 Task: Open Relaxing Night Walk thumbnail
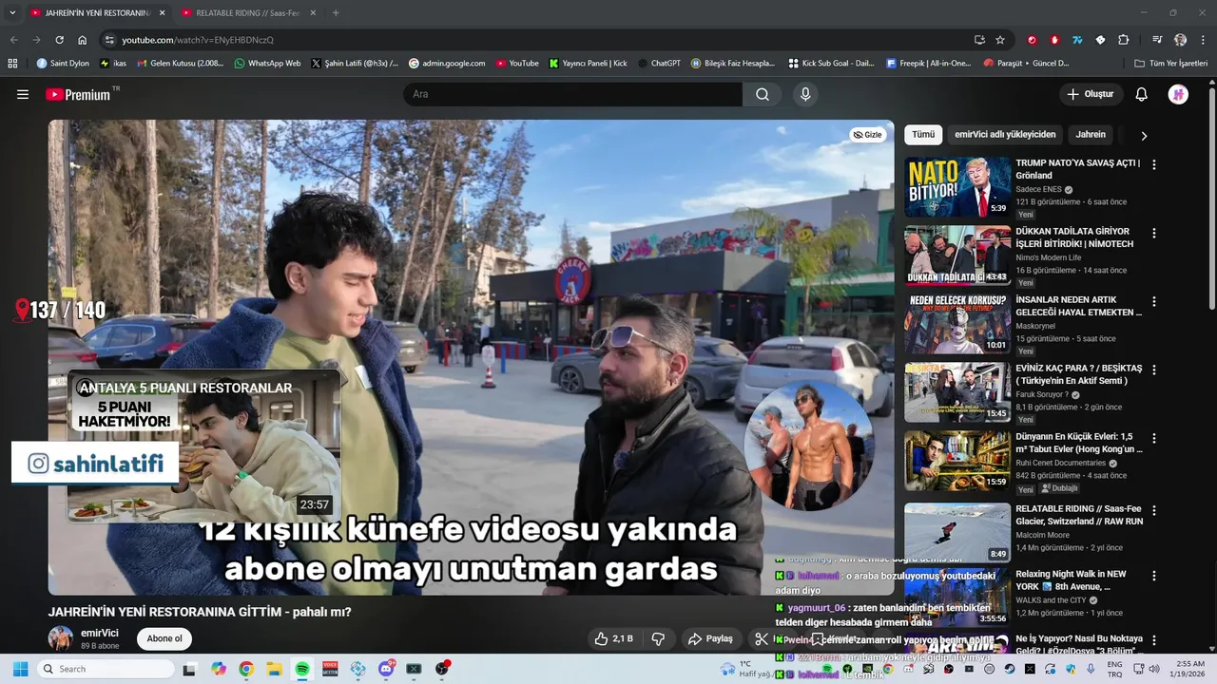(957, 597)
